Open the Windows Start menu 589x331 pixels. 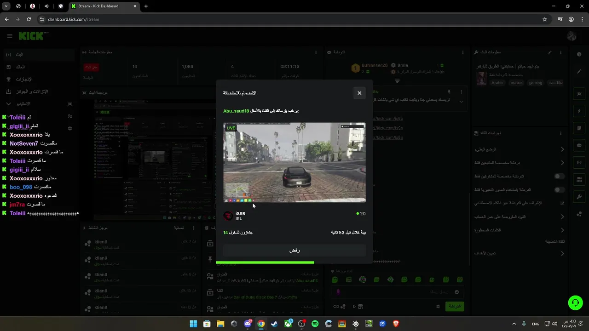point(193,324)
